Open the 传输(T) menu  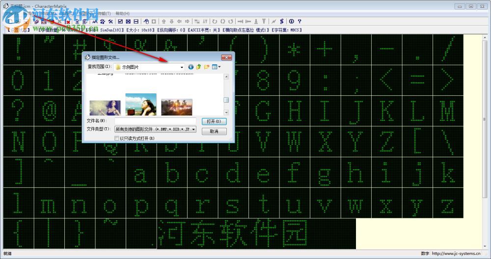coord(104,13)
